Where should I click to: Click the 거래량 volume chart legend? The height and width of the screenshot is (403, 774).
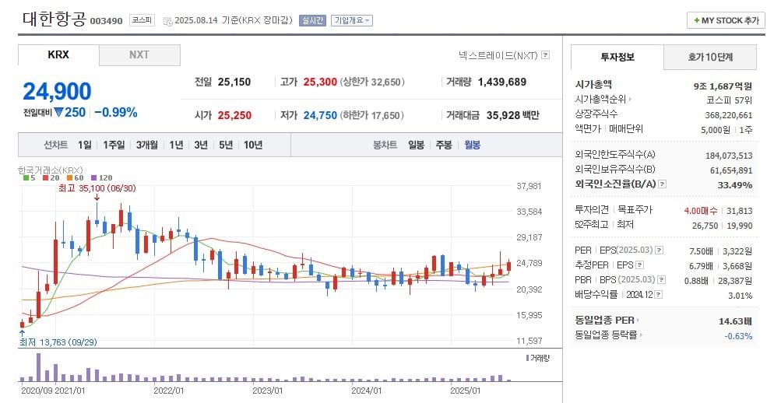[x=537, y=358]
